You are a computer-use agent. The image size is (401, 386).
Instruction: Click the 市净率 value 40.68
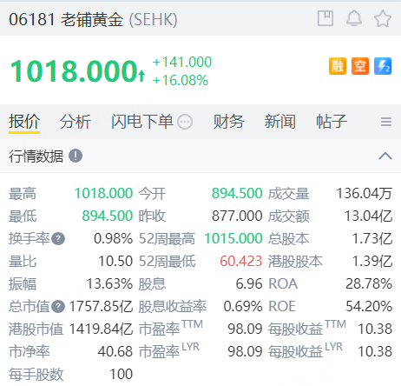pos(115,351)
